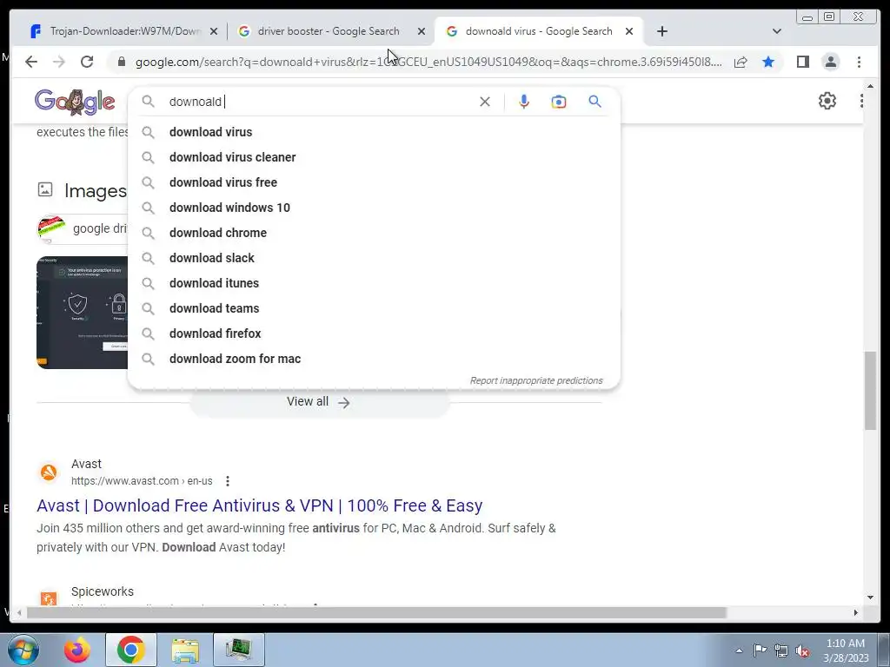This screenshot has height=667, width=890.
Task: Pick the 'download windows 10' suggestion
Action: click(374, 208)
